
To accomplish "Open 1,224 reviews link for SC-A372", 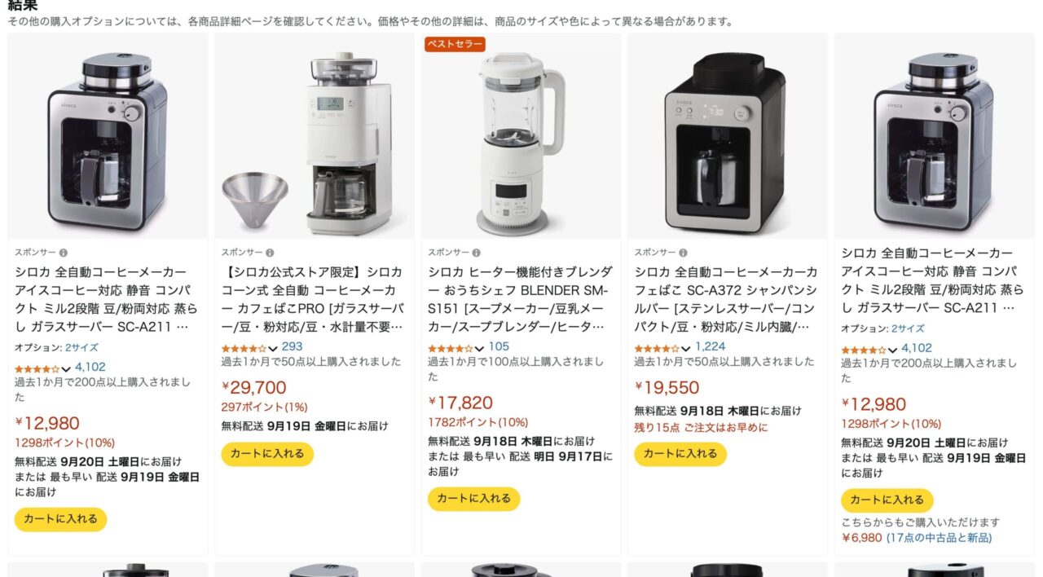I will (x=711, y=347).
